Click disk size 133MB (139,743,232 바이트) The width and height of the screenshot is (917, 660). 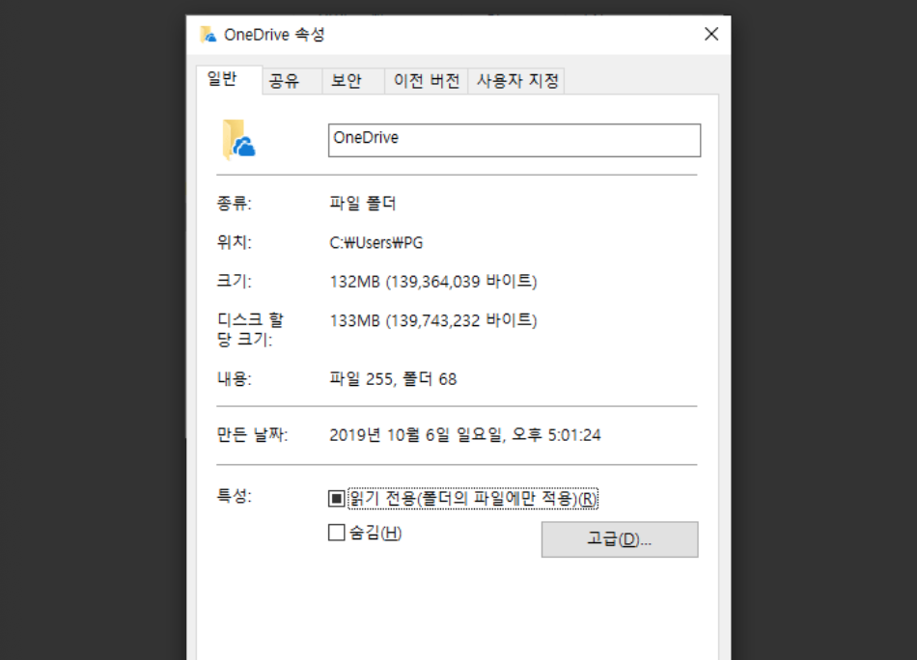click(x=433, y=320)
